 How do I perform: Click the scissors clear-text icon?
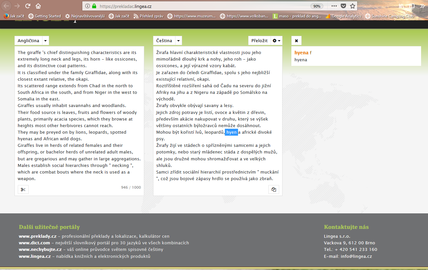(23, 189)
